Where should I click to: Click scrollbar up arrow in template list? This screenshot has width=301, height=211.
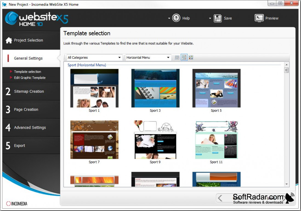[x=286, y=65]
